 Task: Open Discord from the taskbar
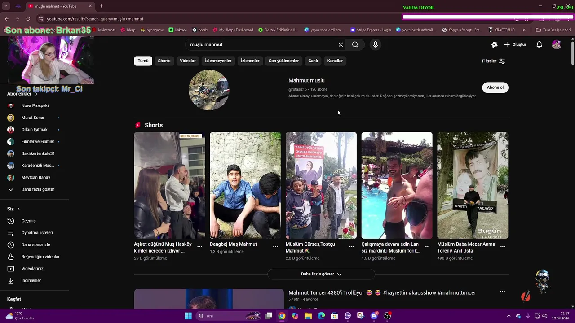pyautogui.click(x=374, y=316)
